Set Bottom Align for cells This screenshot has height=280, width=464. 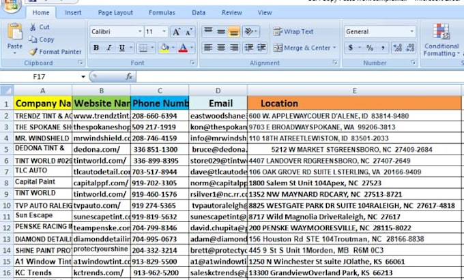click(x=234, y=31)
